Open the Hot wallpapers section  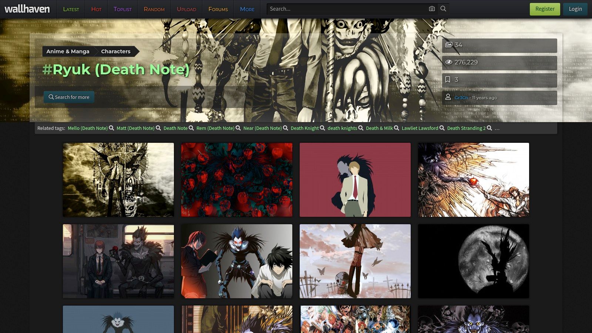pos(96,9)
